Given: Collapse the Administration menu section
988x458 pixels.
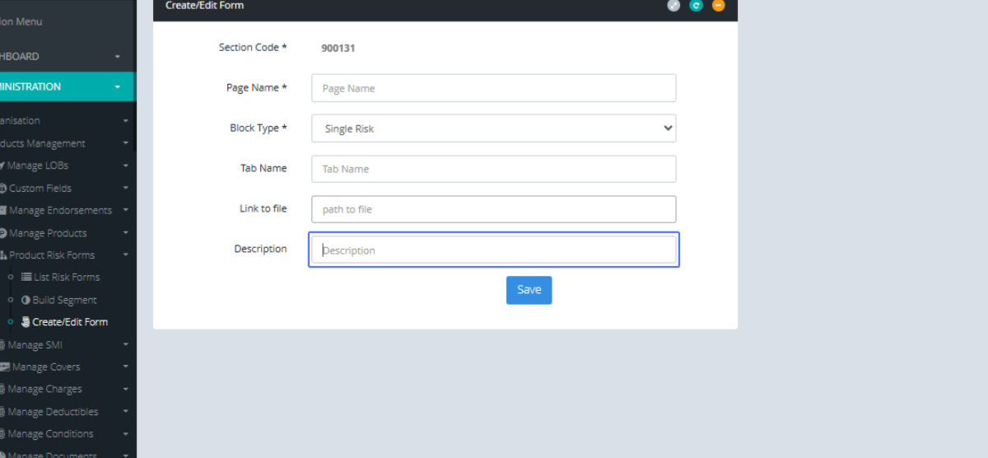Looking at the screenshot, I should click(x=118, y=86).
